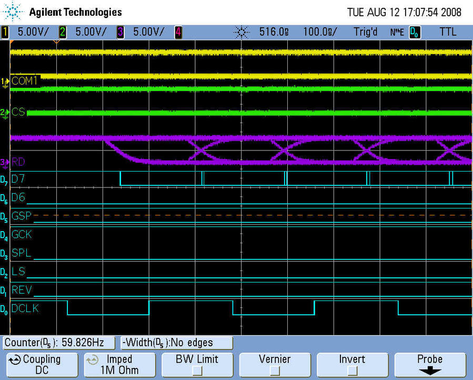Click the -Width(D5) No edges measurement
Image resolution: width=473 pixels, height=380 pixels.
(x=176, y=343)
